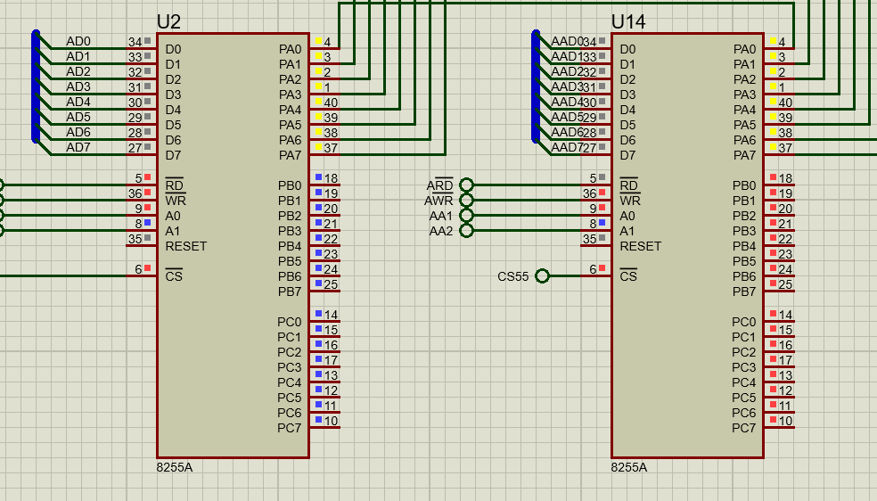Click the AAD4 net label
This screenshot has width=877, height=501.
click(567, 102)
